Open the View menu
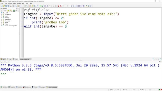 tap(14, 4)
